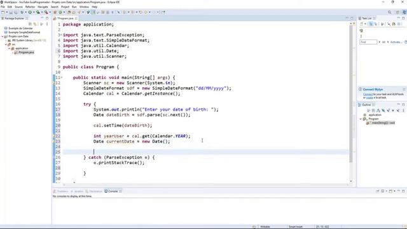Click the Next Annotation toolbar icon

[x=125, y=12]
